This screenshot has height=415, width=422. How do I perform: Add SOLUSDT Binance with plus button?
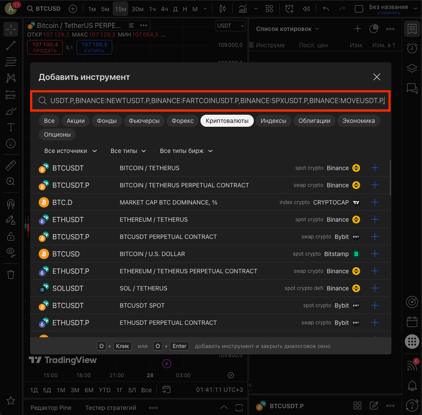point(375,288)
